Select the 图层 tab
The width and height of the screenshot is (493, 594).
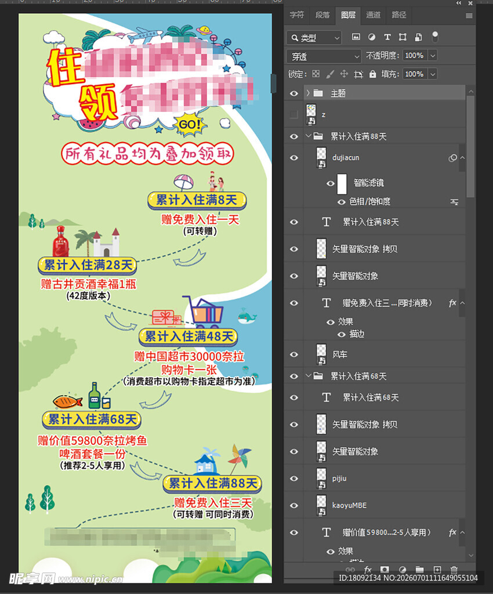[348, 15]
